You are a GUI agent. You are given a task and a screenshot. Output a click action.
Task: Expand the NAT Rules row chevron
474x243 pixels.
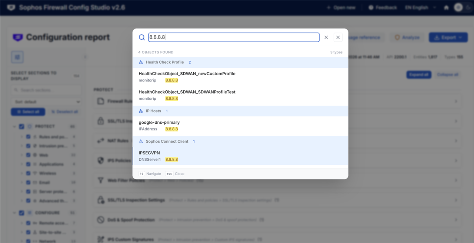point(456,141)
